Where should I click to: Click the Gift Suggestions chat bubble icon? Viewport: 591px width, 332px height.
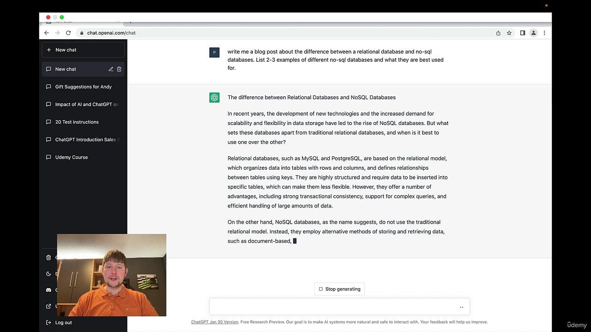(x=48, y=87)
